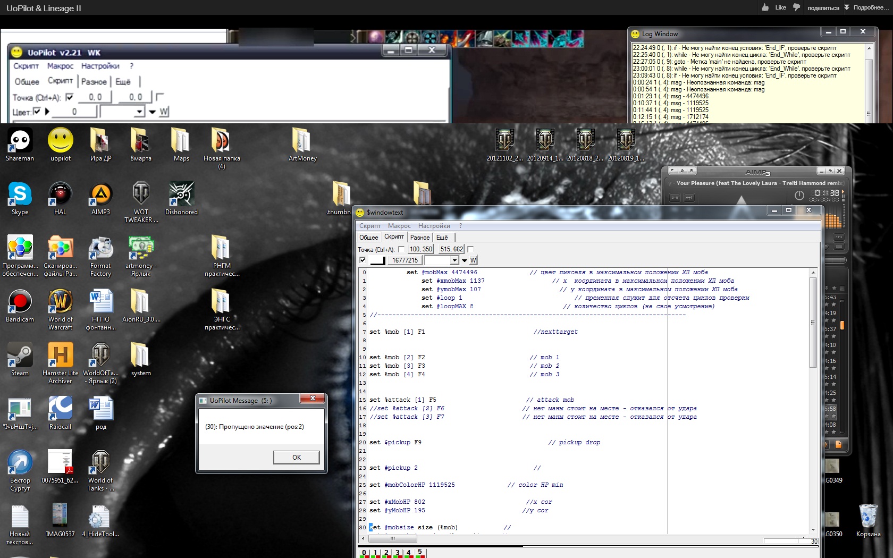Open the Steam desktop icon
The height and width of the screenshot is (558, 893).
(x=20, y=356)
